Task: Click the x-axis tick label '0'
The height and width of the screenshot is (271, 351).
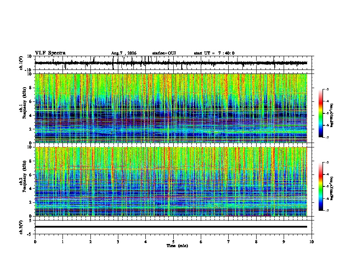Action: tap(35, 242)
